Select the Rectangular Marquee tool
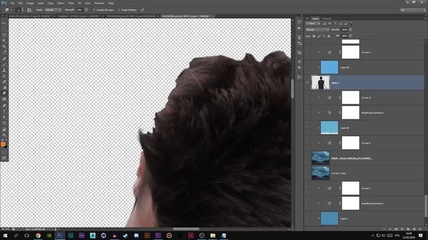The width and height of the screenshot is (428, 240). 4,29
